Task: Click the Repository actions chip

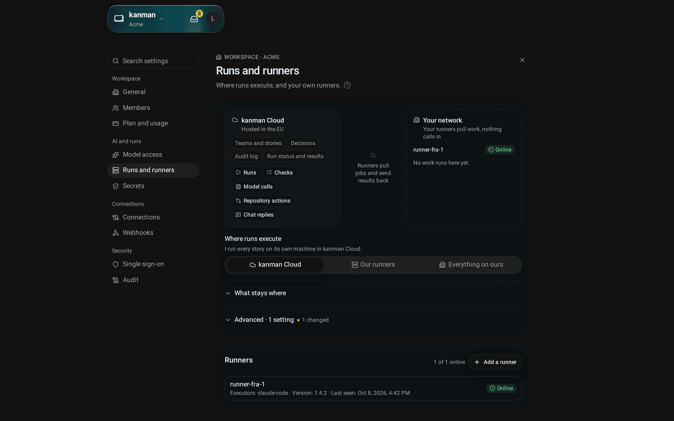Action: click(x=263, y=201)
